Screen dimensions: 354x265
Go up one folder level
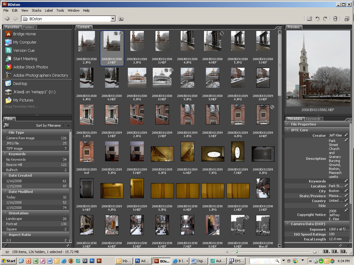(121, 19)
